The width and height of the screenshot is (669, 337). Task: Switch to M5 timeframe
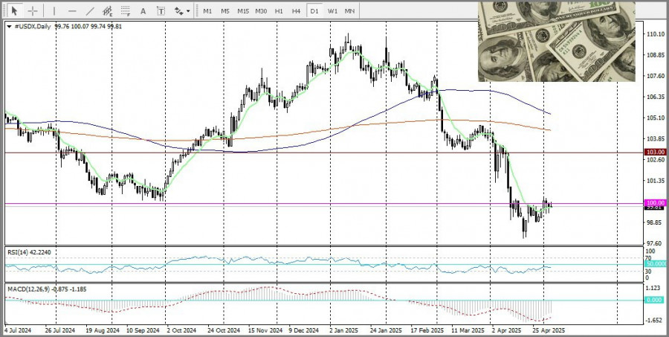pyautogui.click(x=225, y=11)
